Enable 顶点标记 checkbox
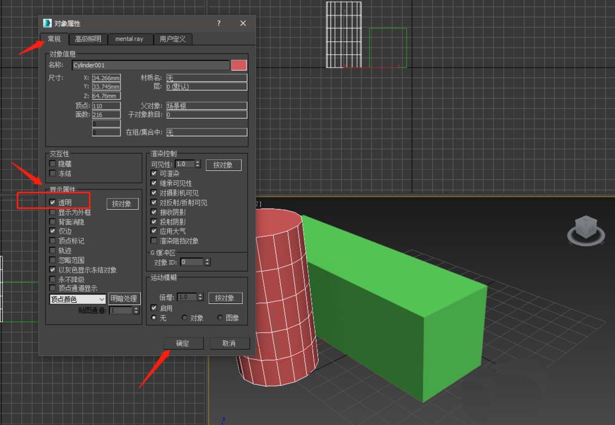The image size is (615, 425). tap(52, 240)
